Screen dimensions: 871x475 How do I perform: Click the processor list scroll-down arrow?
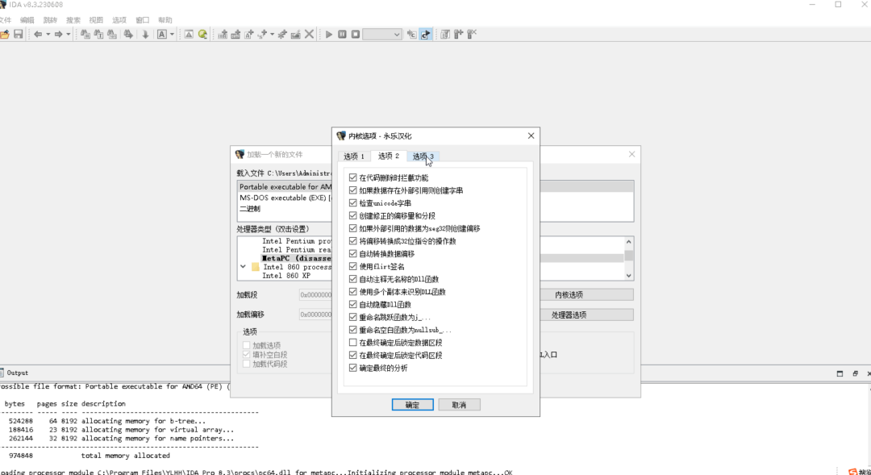(x=629, y=276)
